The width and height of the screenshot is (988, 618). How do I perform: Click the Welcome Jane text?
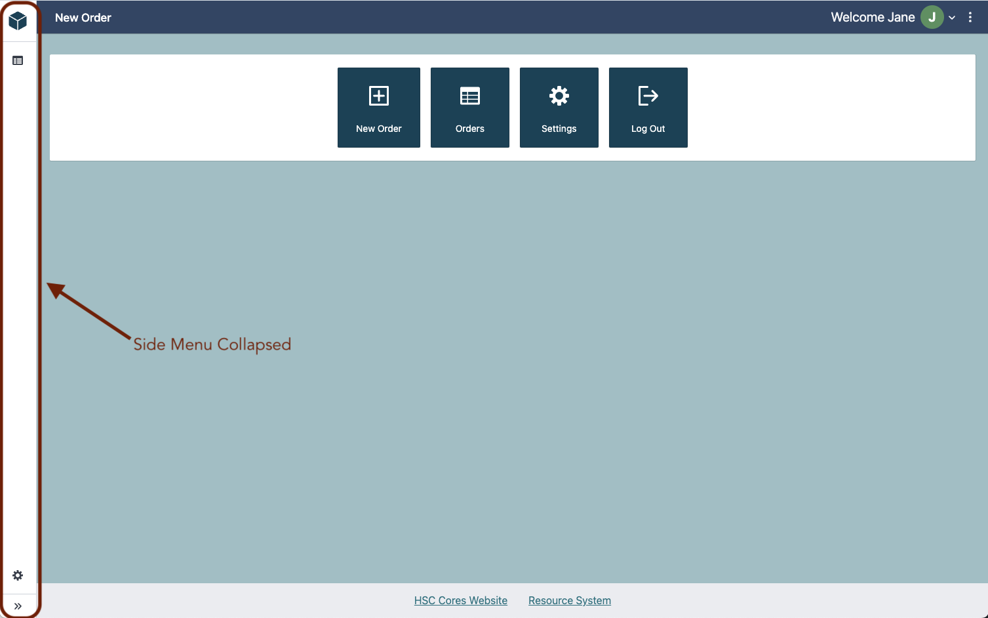pos(873,17)
